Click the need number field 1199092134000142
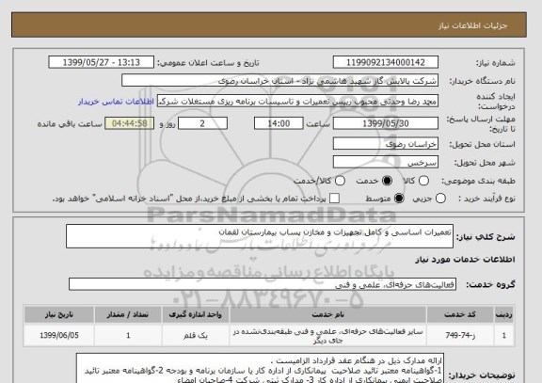Screen dimensions: 542x383 click(x=386, y=62)
